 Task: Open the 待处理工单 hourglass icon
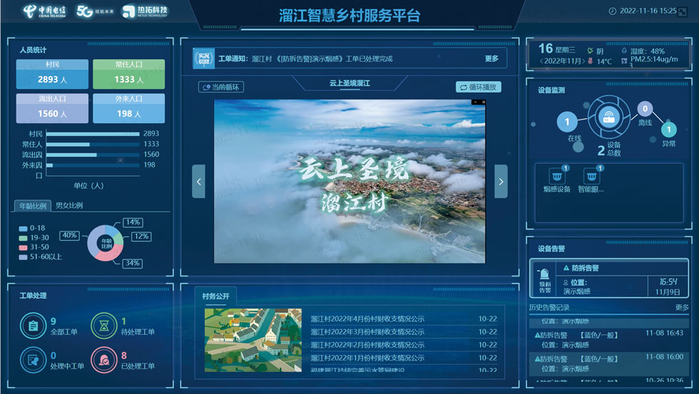104,326
